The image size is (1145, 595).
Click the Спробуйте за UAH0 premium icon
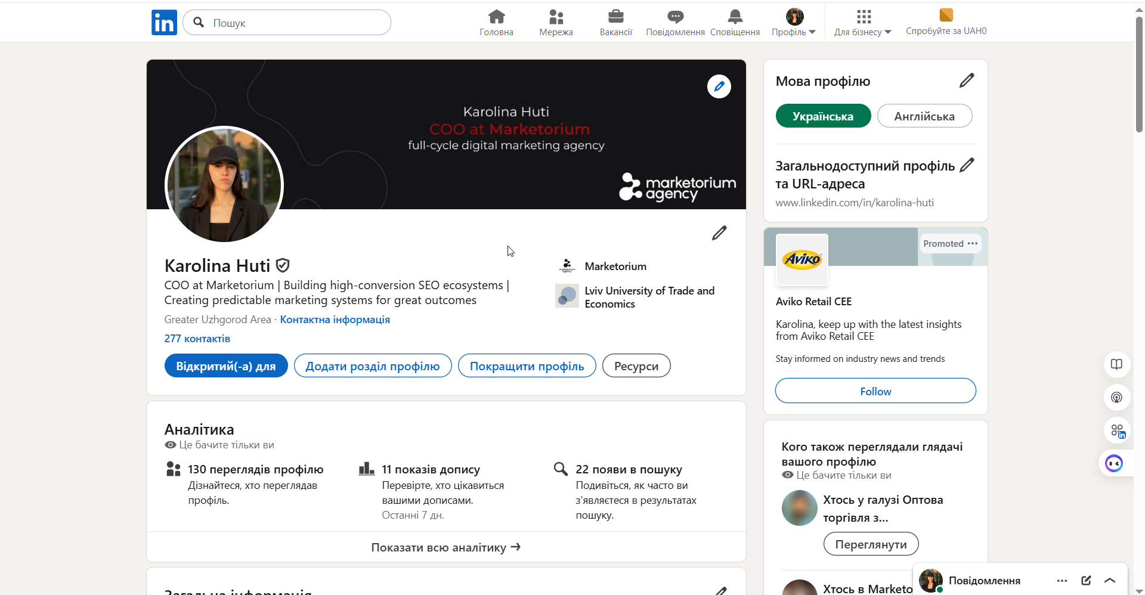pyautogui.click(x=946, y=15)
